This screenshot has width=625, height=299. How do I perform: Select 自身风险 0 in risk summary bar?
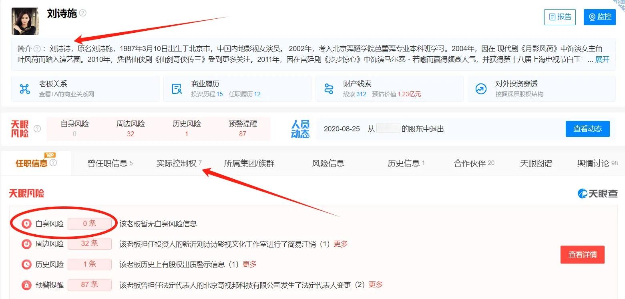pyautogui.click(x=74, y=129)
